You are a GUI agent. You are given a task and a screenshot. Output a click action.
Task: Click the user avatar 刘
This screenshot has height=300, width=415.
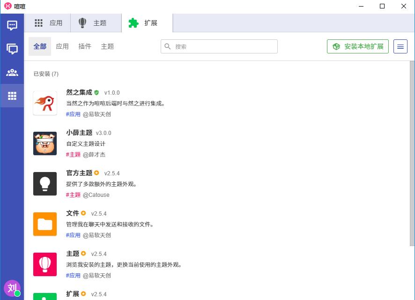[12, 288]
